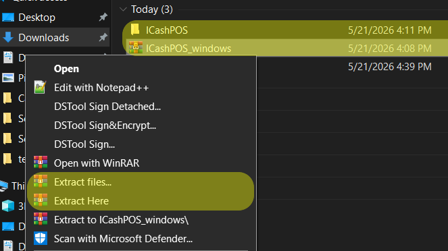Select DSTool Sign&Encrypt... menu entry
The width and height of the screenshot is (448, 251).
[141, 125]
